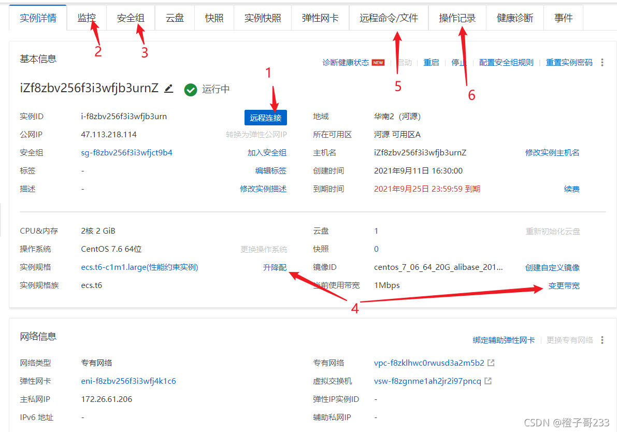Click image ID centos_7_06_64_20G_alibase text

[438, 267]
